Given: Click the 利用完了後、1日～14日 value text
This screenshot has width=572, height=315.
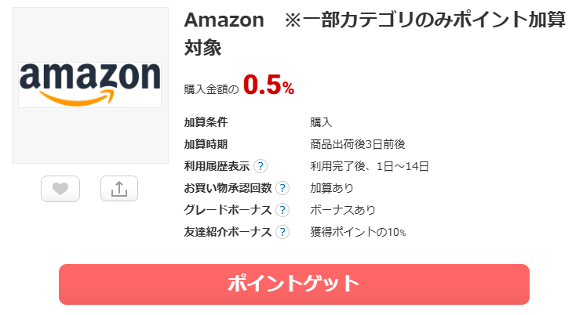Looking at the screenshot, I should 370,166.
